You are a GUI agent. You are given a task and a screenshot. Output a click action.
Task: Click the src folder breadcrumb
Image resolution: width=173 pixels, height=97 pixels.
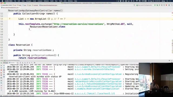(x=14, y=5)
